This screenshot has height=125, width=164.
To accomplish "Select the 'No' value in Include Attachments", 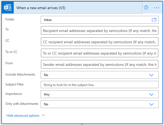I will click(46, 75).
